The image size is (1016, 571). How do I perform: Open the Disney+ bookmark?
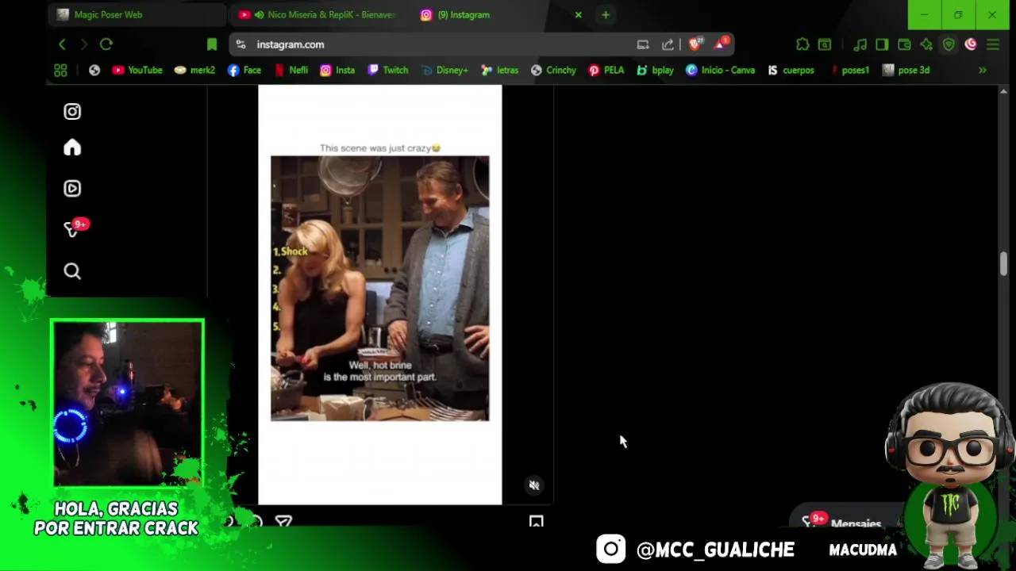(x=444, y=71)
